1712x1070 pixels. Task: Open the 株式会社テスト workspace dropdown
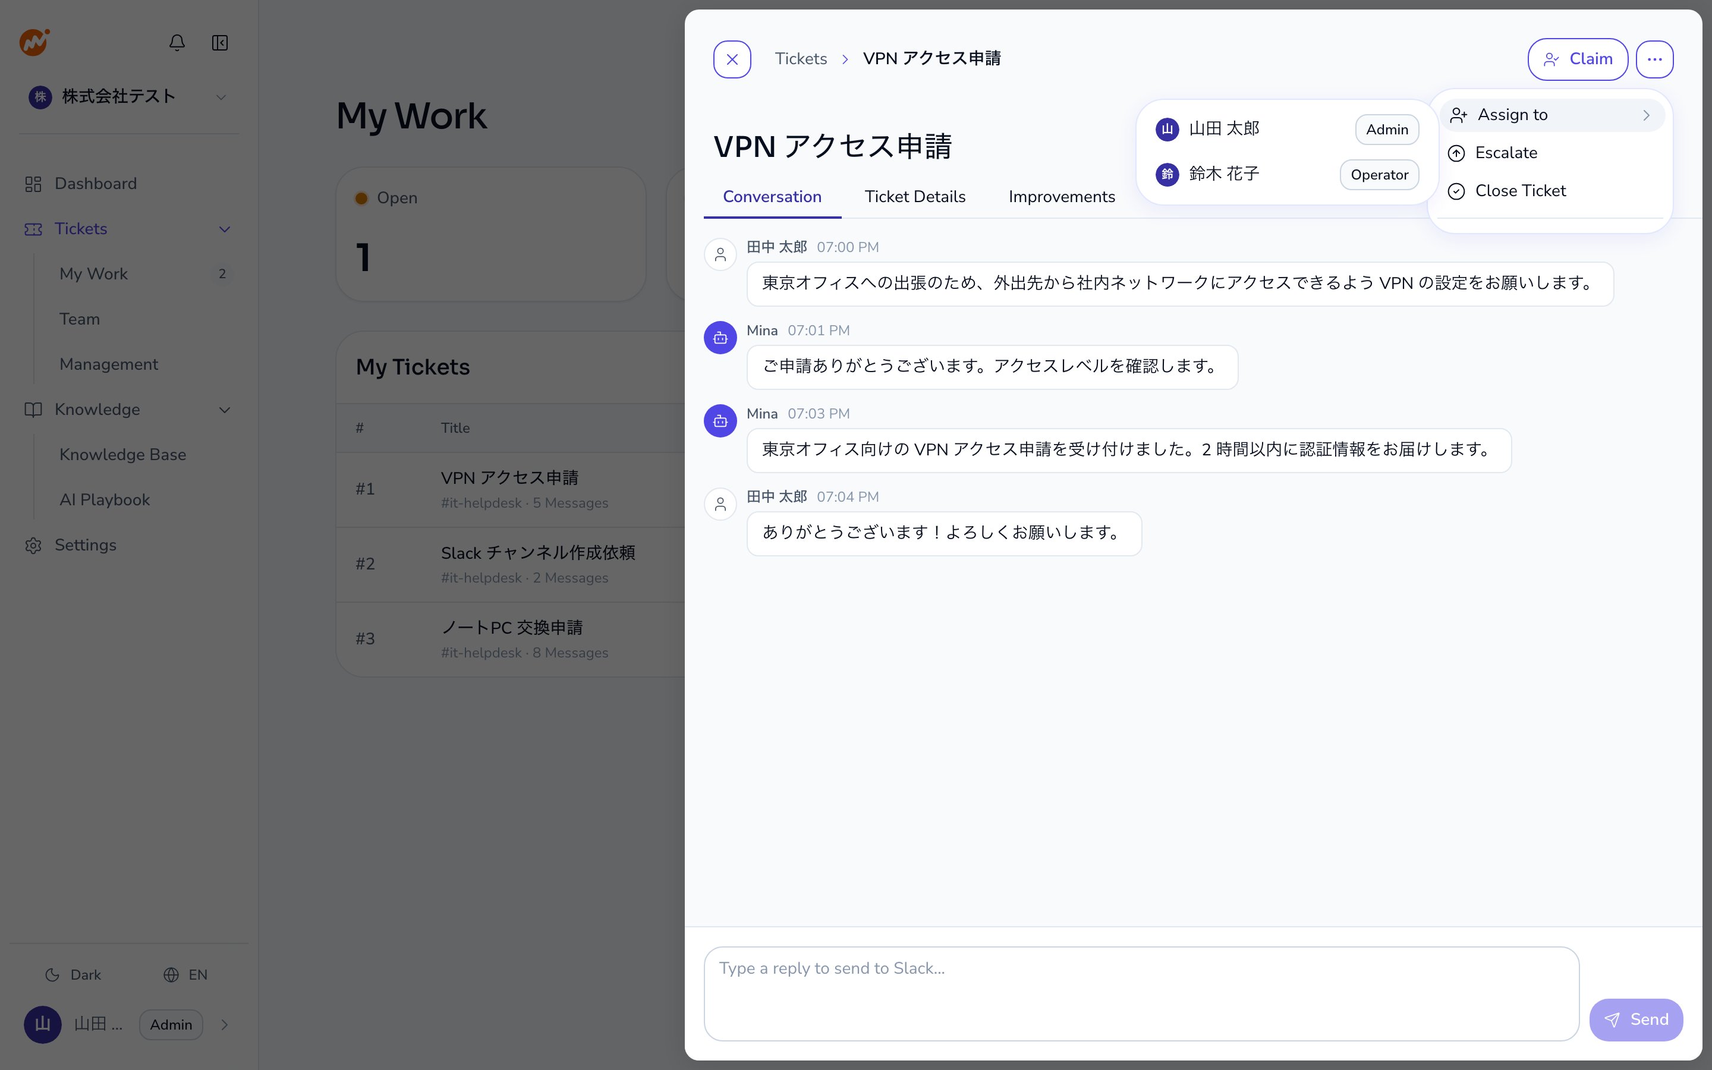coord(129,96)
